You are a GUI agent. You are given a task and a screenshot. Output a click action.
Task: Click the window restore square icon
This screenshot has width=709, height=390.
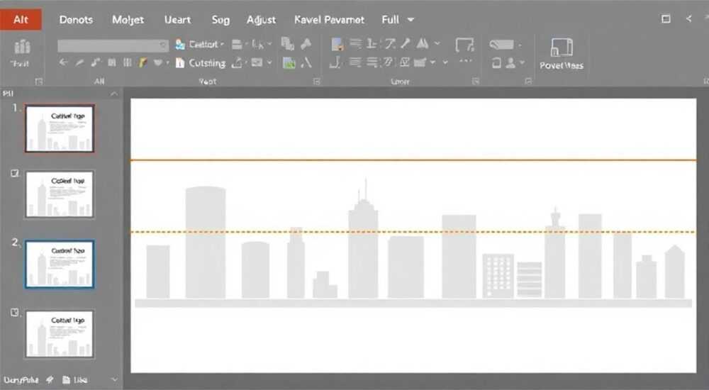point(666,19)
